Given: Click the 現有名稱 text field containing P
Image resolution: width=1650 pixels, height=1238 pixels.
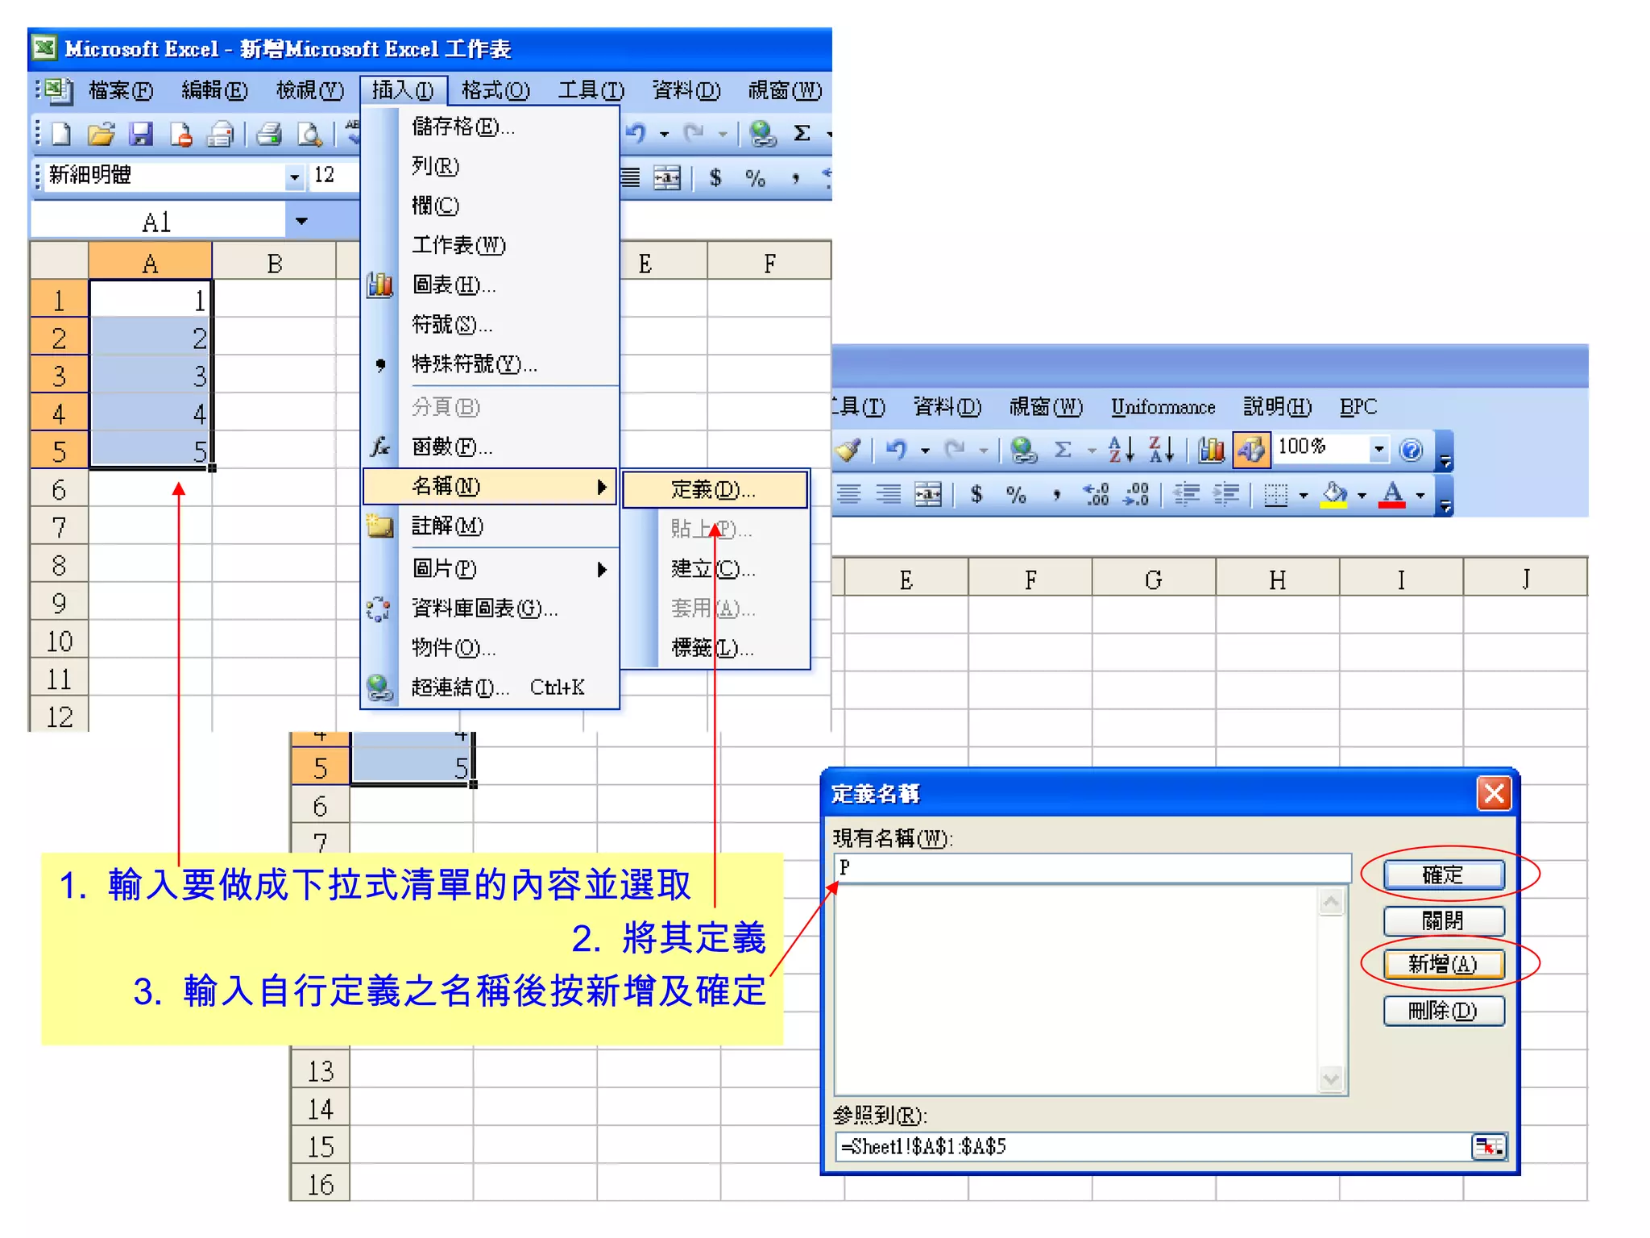Looking at the screenshot, I should (1092, 868).
